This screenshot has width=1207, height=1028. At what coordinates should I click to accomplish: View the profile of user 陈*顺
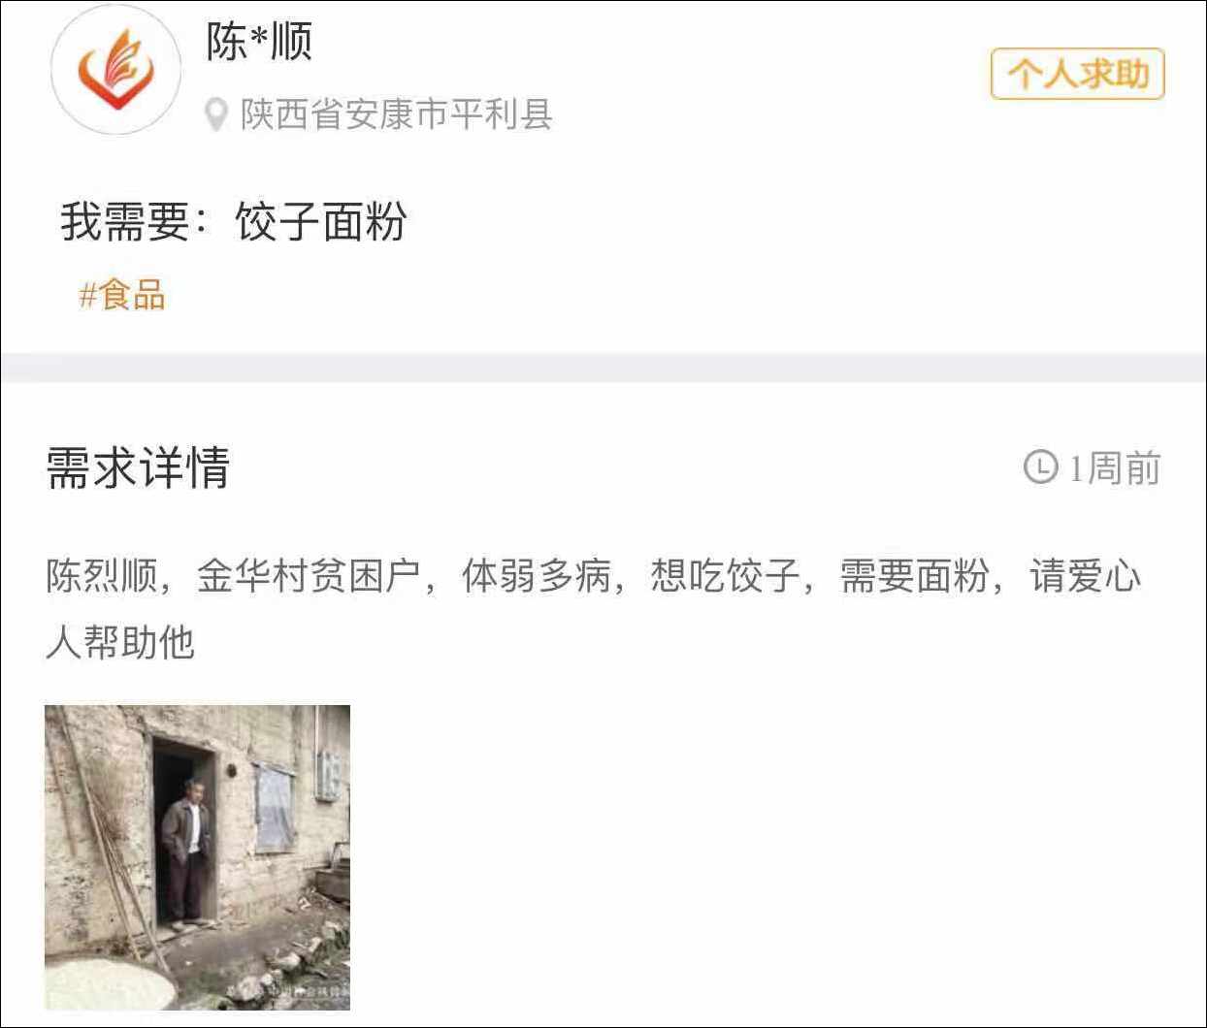point(259,42)
